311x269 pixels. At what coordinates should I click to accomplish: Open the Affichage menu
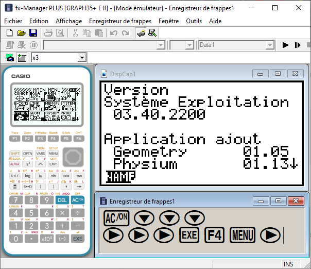(68, 21)
